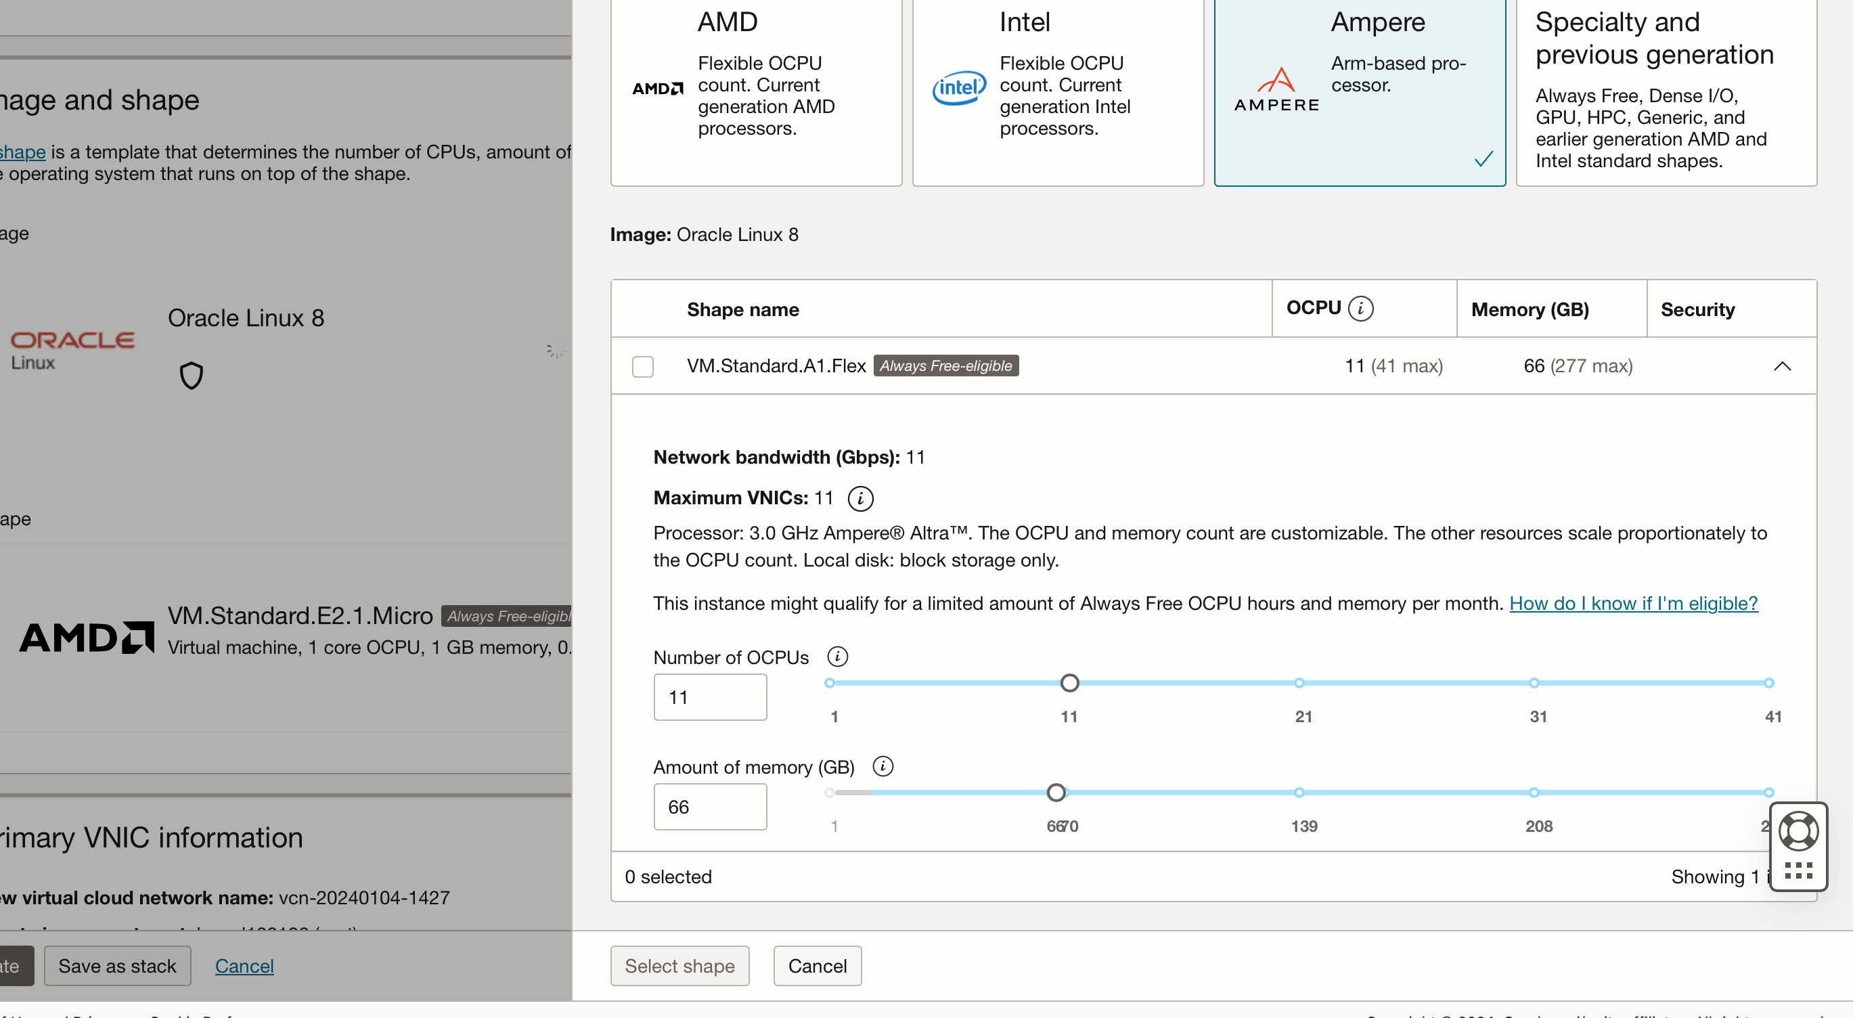Set memory slider to the 139 tick
This screenshot has width=1853, height=1018.
tap(1299, 793)
